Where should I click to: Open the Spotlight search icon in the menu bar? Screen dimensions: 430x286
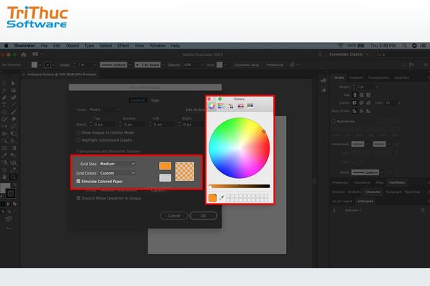point(404,46)
